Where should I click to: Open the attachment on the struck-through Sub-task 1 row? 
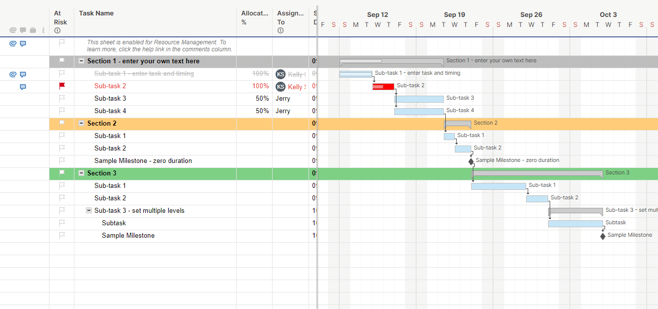pyautogui.click(x=13, y=74)
